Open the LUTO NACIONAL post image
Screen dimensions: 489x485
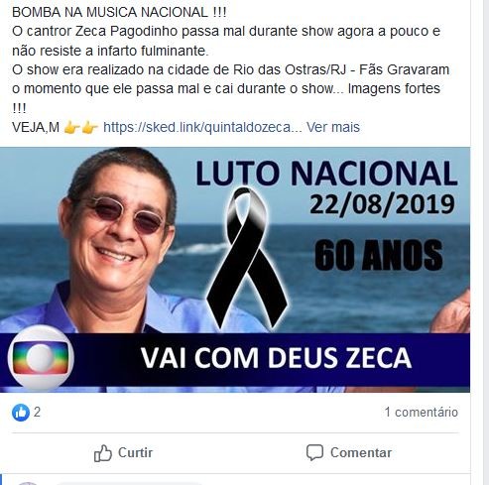tap(235, 270)
